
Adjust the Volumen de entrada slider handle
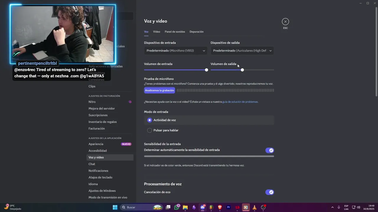point(206,70)
